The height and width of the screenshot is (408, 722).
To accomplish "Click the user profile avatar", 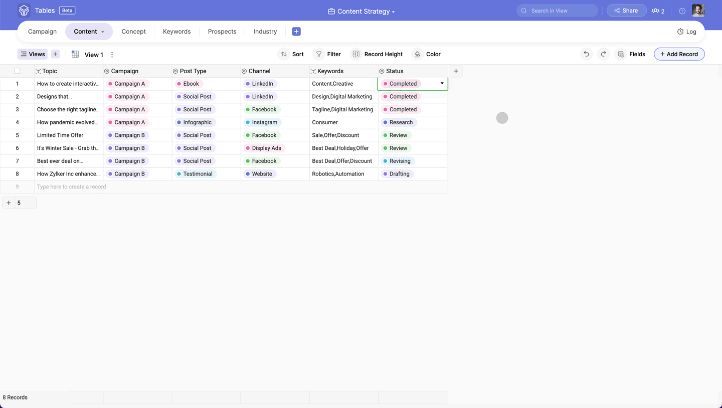I will click(698, 11).
